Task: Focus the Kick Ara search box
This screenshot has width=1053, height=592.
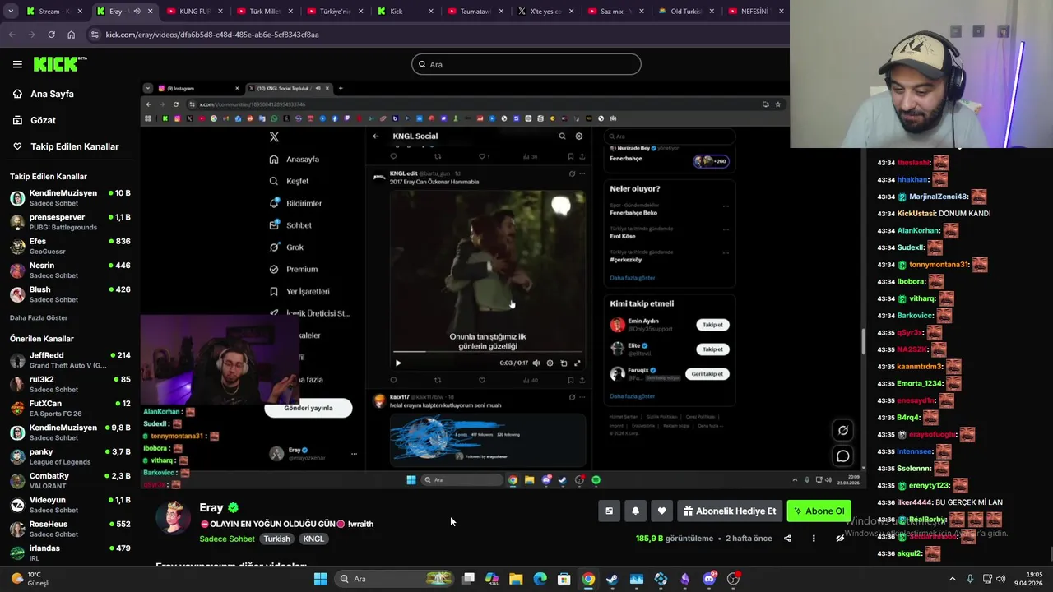Action: click(526, 64)
